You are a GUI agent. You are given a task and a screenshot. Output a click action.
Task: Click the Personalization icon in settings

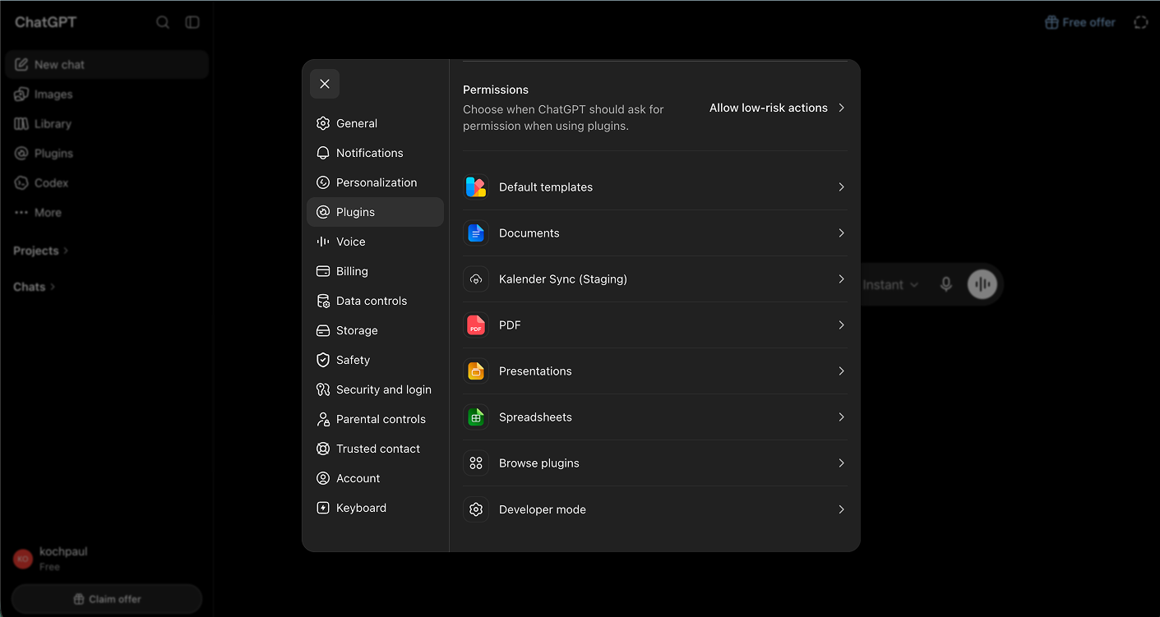click(323, 182)
